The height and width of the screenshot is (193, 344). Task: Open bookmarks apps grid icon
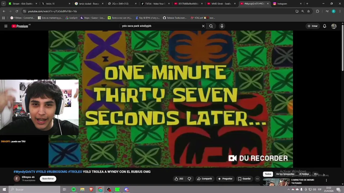coord(3,18)
